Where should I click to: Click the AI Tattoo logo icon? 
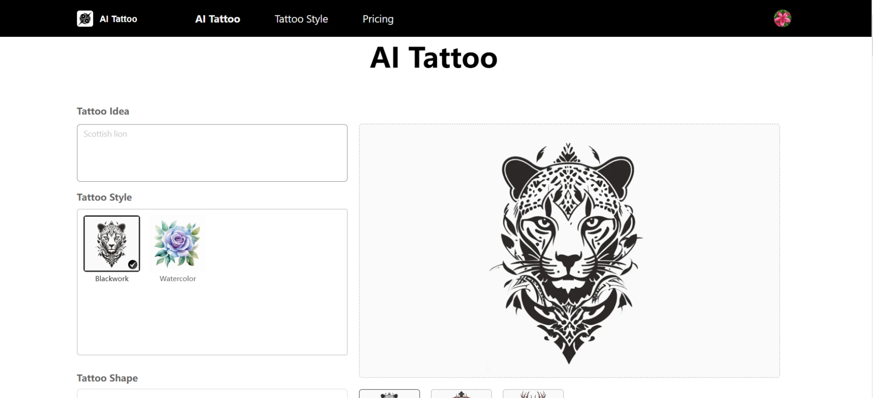click(85, 19)
